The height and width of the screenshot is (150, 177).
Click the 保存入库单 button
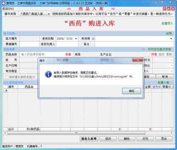point(89,139)
